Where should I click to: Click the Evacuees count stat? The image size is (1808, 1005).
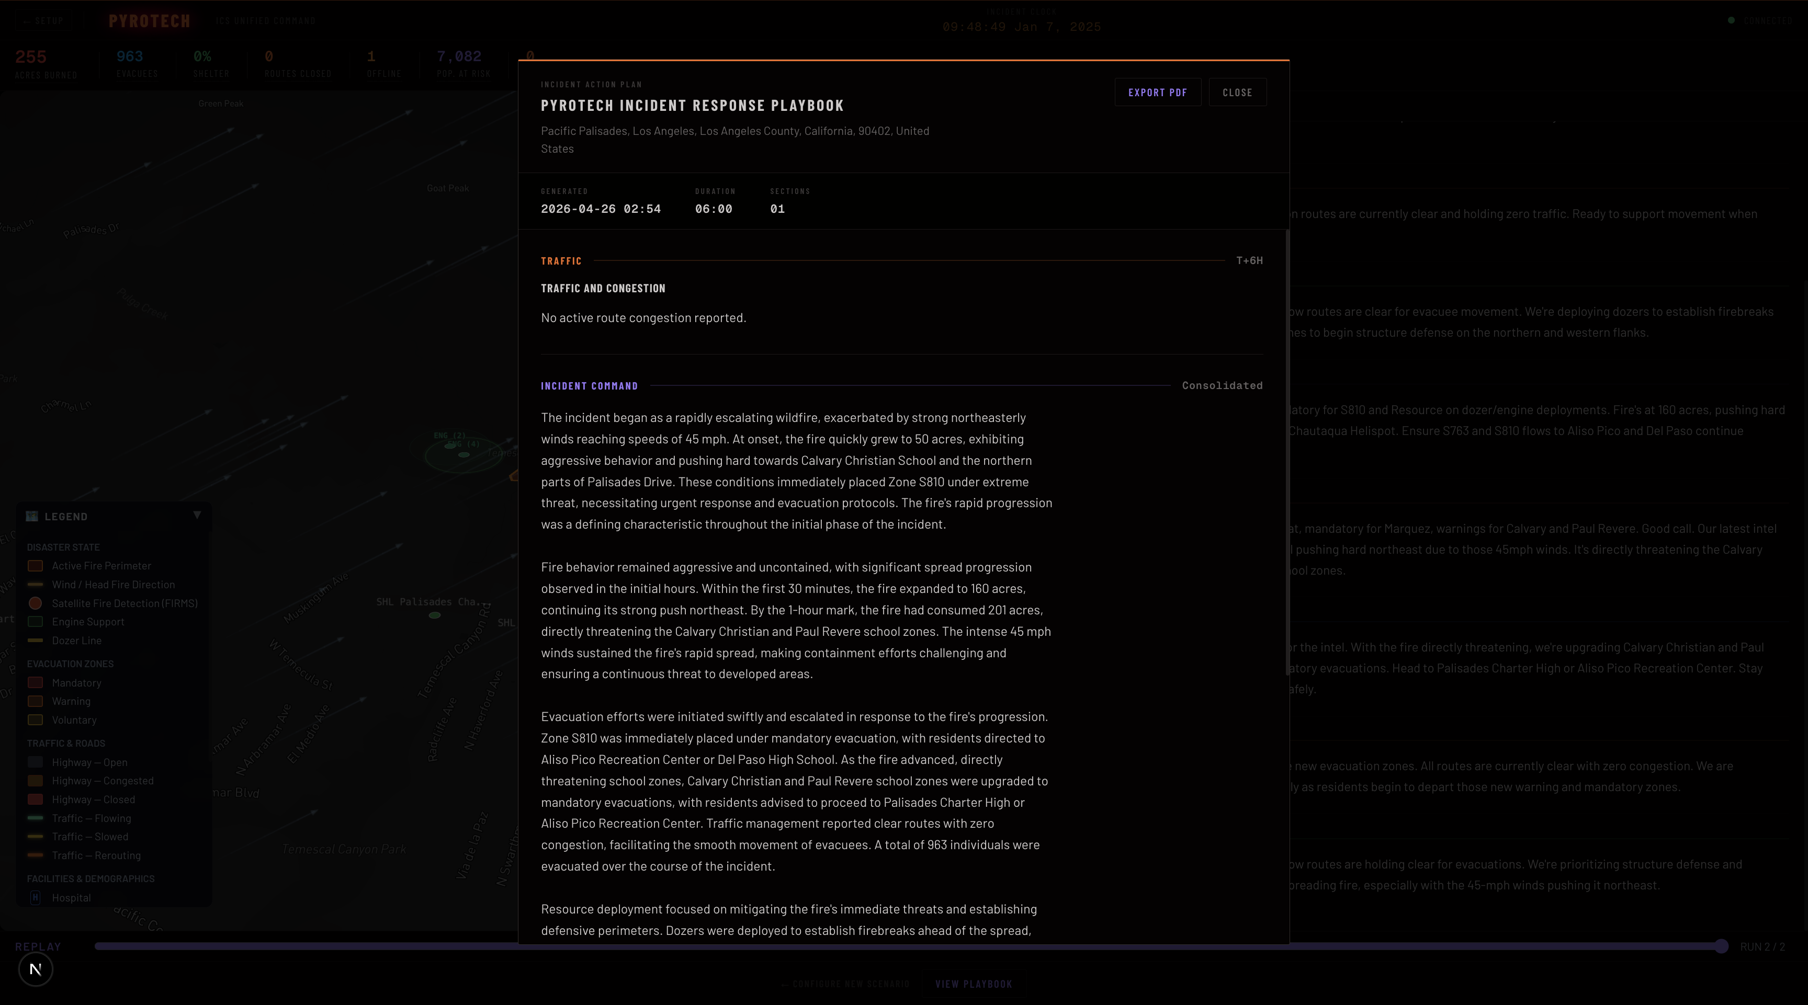130,57
